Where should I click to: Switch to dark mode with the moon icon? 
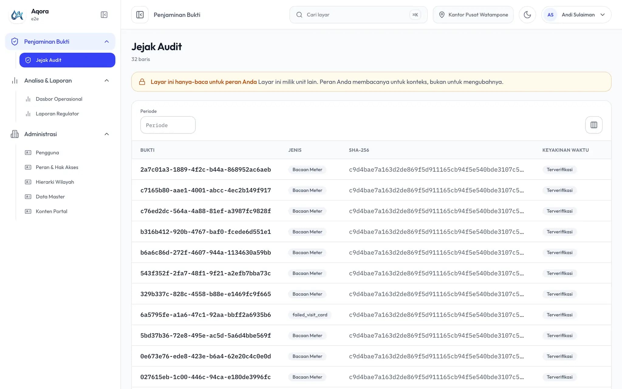pos(527,15)
